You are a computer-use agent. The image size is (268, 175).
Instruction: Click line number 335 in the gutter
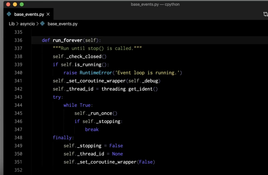tap(18, 32)
